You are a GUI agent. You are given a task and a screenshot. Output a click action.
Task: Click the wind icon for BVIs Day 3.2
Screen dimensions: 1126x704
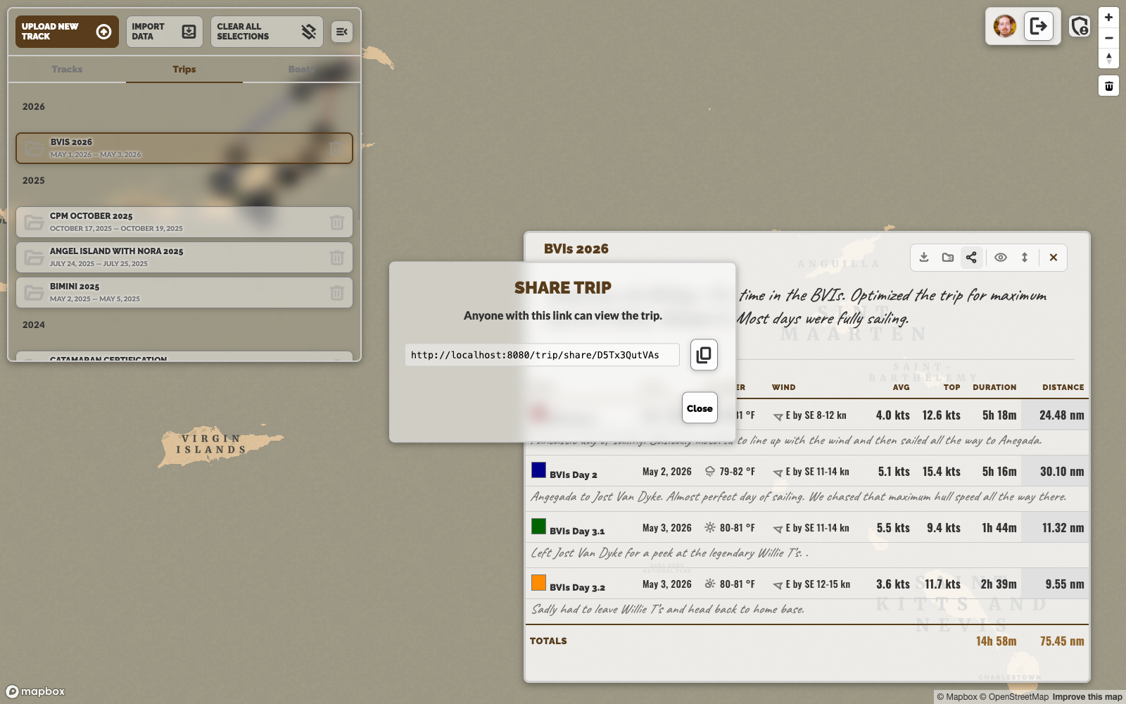778,585
